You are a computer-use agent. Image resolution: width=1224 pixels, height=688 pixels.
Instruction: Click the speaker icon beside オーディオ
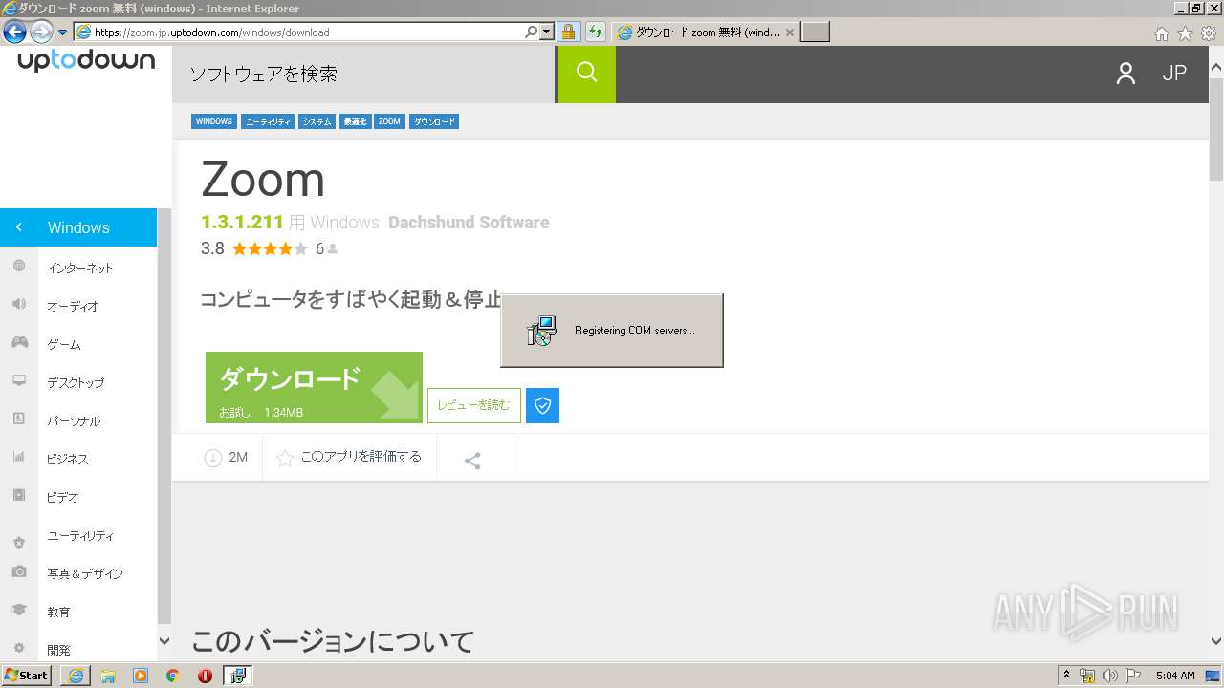point(18,304)
